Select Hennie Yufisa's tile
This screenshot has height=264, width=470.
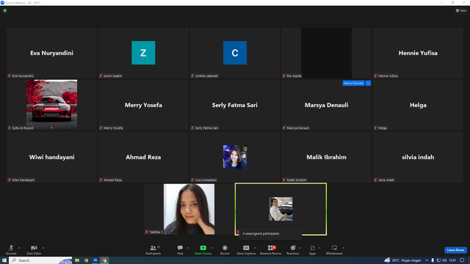click(418, 53)
